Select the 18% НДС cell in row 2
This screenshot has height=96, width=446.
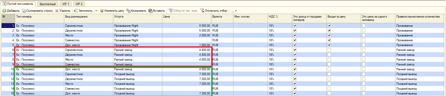tap(280, 31)
